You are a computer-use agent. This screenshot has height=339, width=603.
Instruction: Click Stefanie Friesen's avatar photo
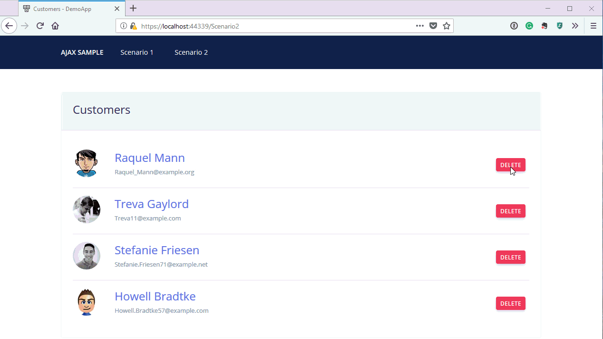tap(87, 256)
